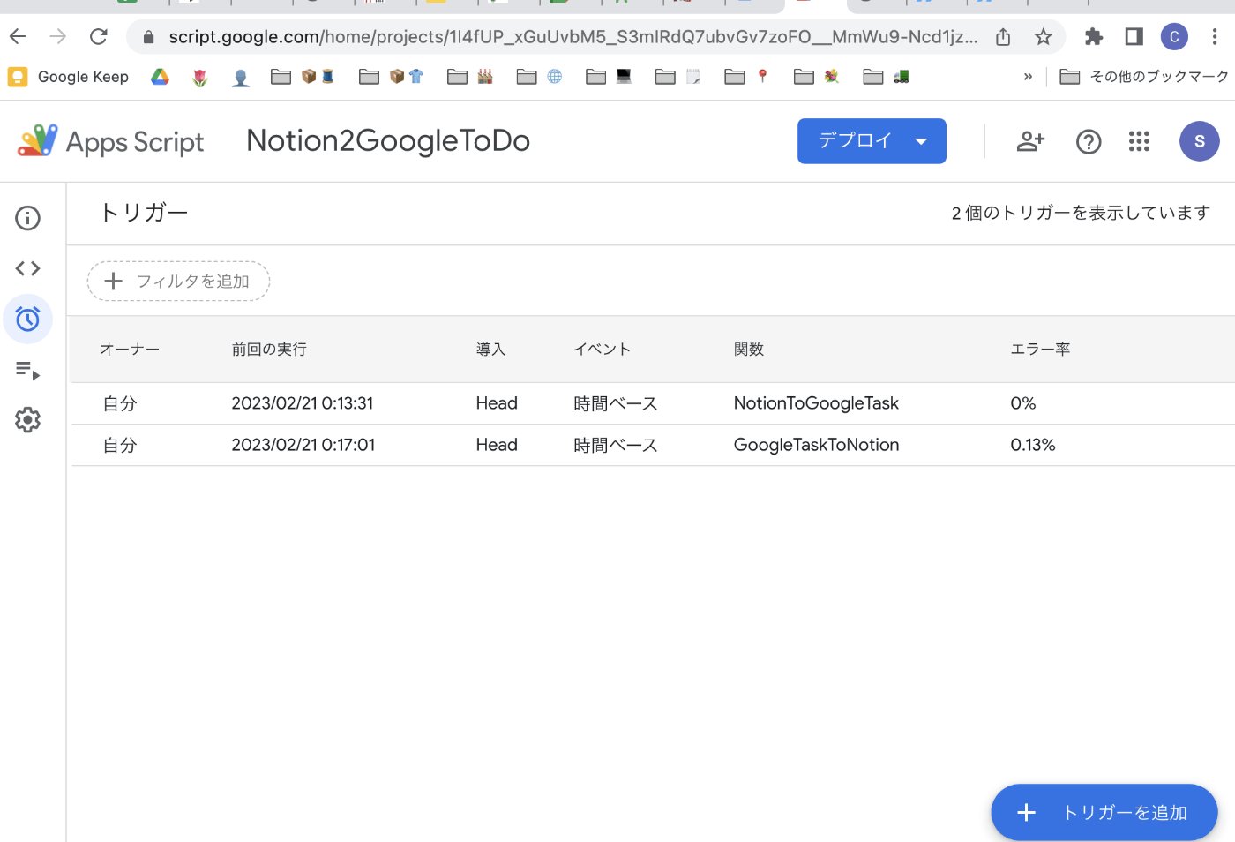Open その他のブックマーク folder
Viewport: 1235px width, 842px height.
tap(1144, 77)
